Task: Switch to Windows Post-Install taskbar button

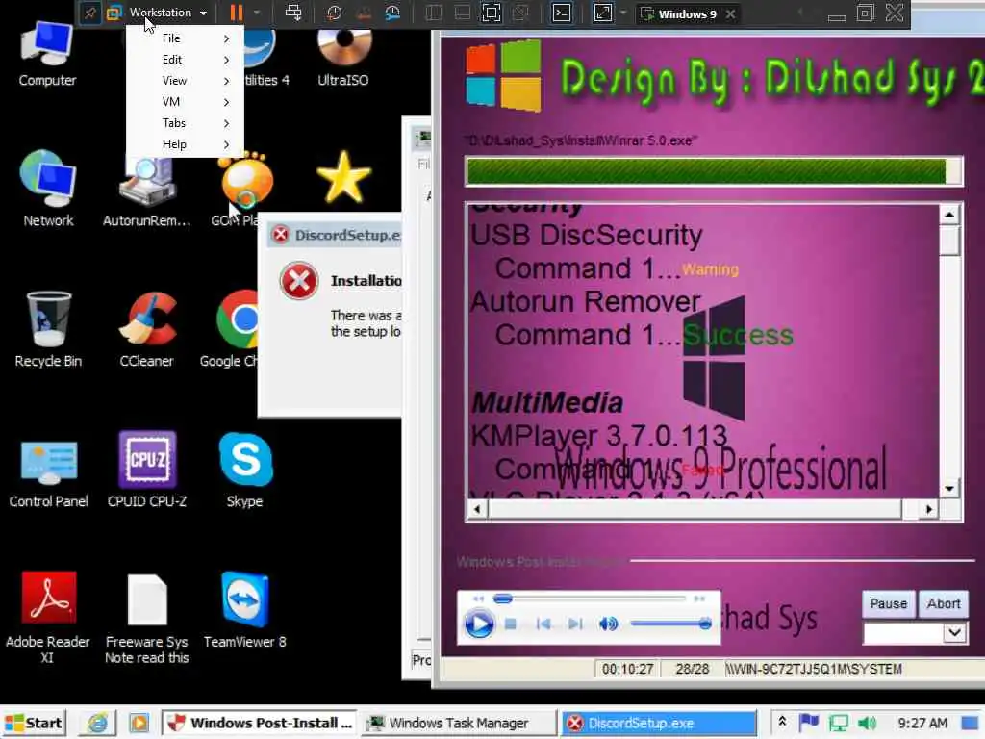Action: coord(260,724)
